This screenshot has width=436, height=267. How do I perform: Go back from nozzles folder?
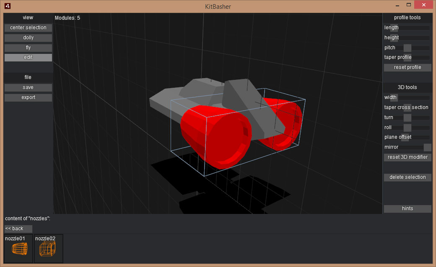18,229
